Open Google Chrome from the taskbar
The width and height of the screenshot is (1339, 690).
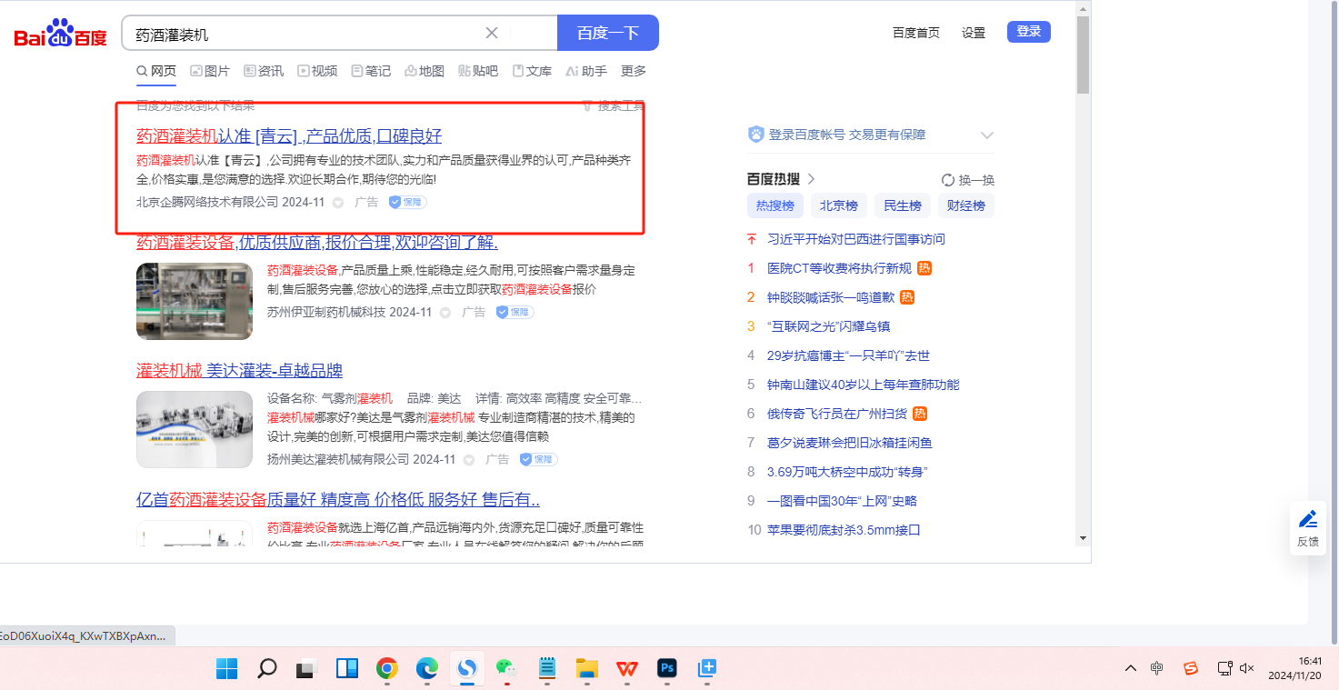[387, 669]
